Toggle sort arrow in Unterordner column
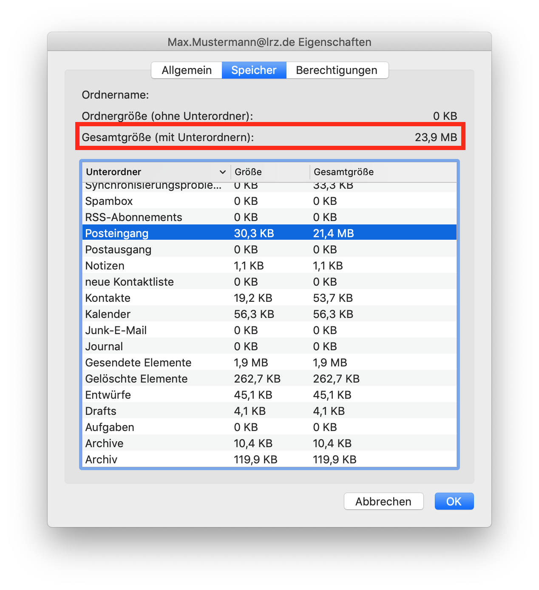 [x=222, y=172]
